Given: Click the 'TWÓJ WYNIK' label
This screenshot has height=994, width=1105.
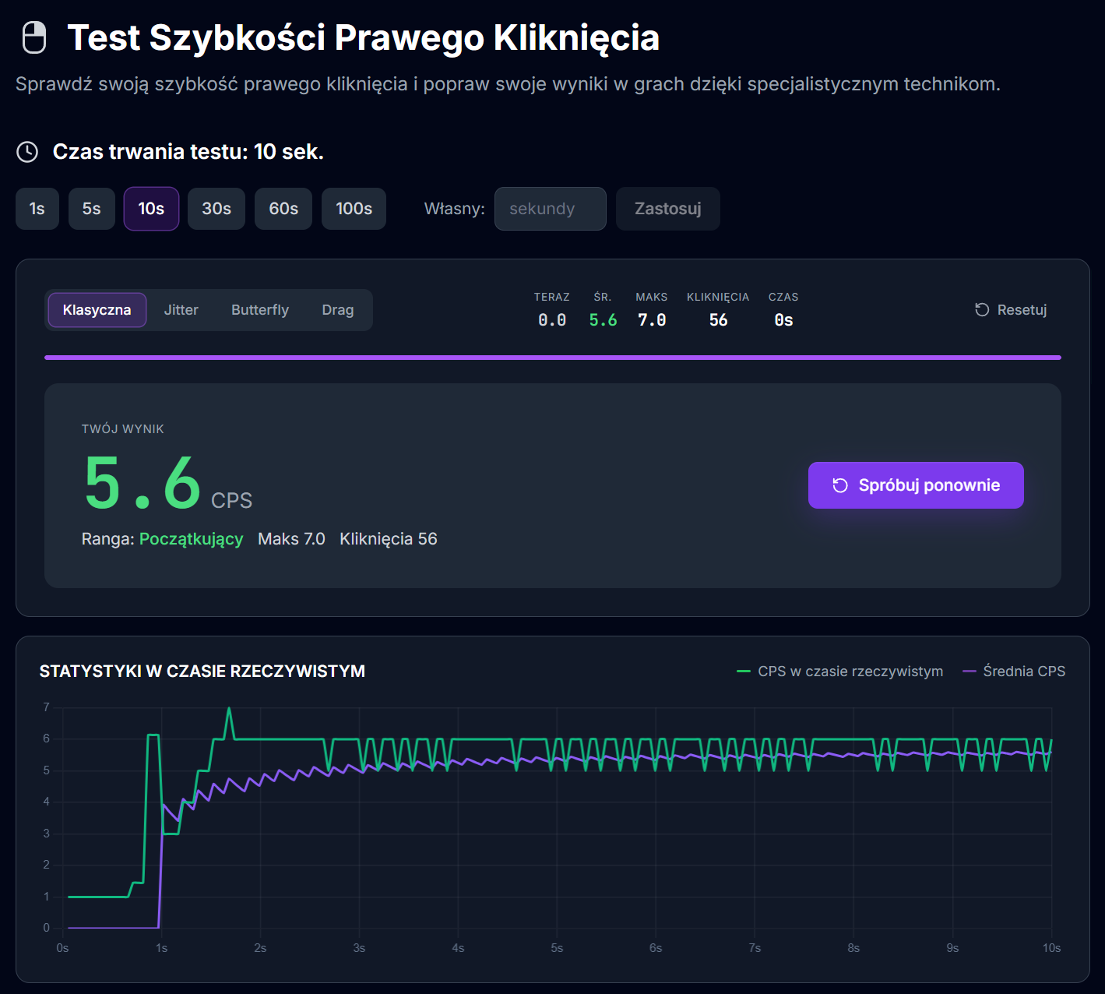Looking at the screenshot, I should pyautogui.click(x=123, y=429).
